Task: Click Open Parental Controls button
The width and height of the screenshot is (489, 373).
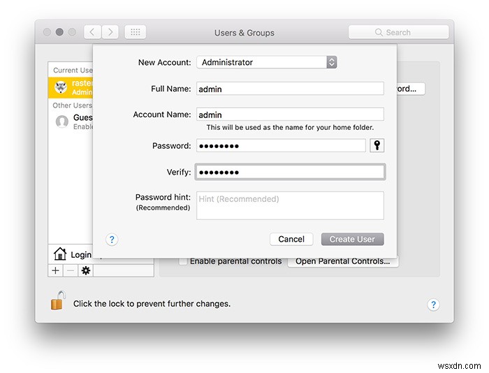Action: pyautogui.click(x=343, y=261)
